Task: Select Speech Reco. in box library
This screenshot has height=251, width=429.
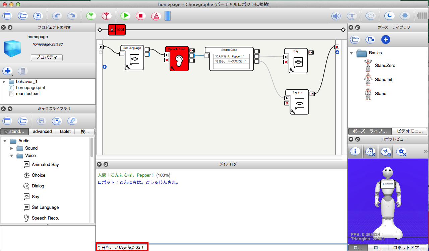Action: pos(41,218)
